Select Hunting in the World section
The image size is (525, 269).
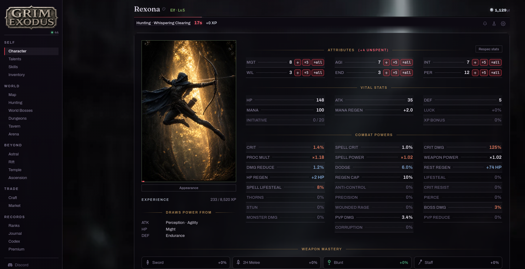[x=32, y=103]
